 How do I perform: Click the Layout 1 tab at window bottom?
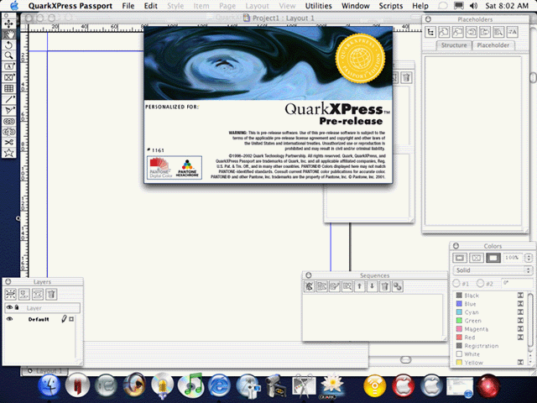pyautogui.click(x=45, y=371)
